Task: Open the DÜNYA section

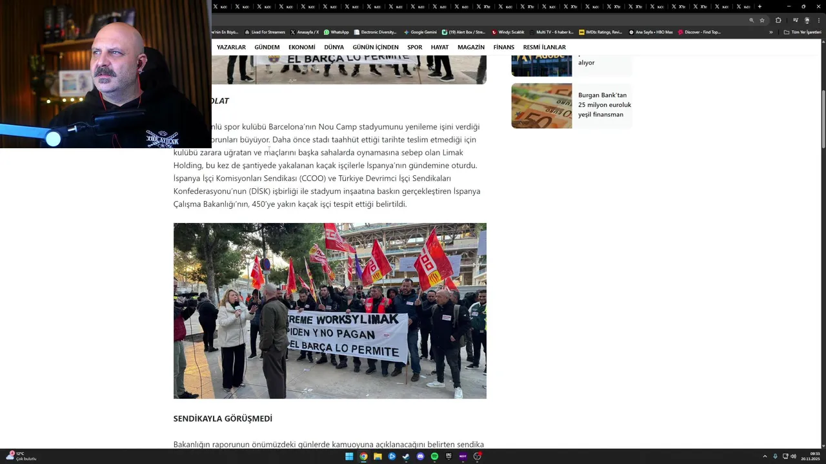Action: pyautogui.click(x=334, y=47)
